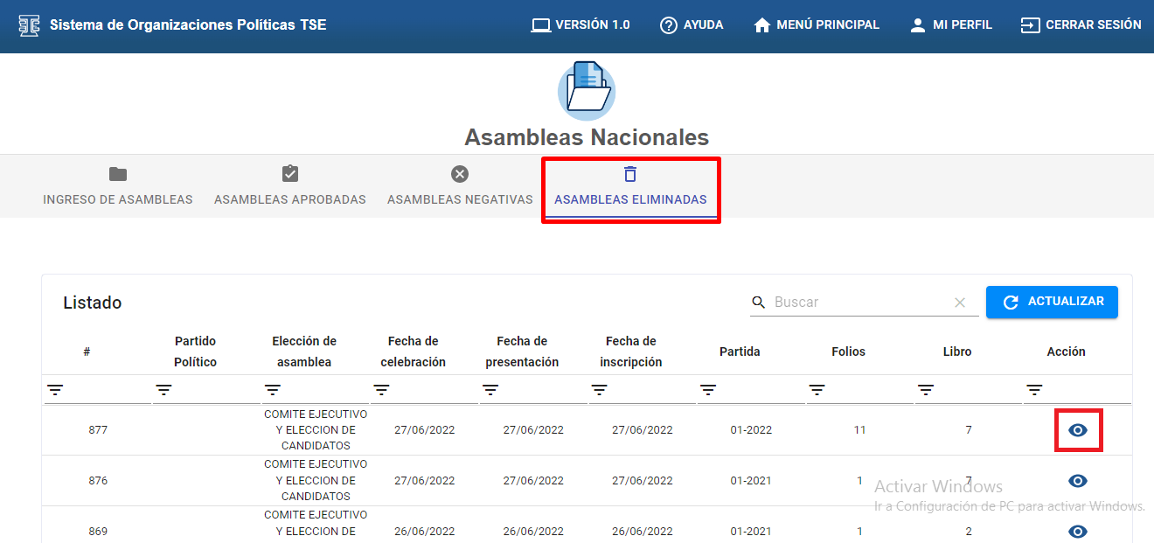Open filter for Folios column

pyautogui.click(x=817, y=390)
